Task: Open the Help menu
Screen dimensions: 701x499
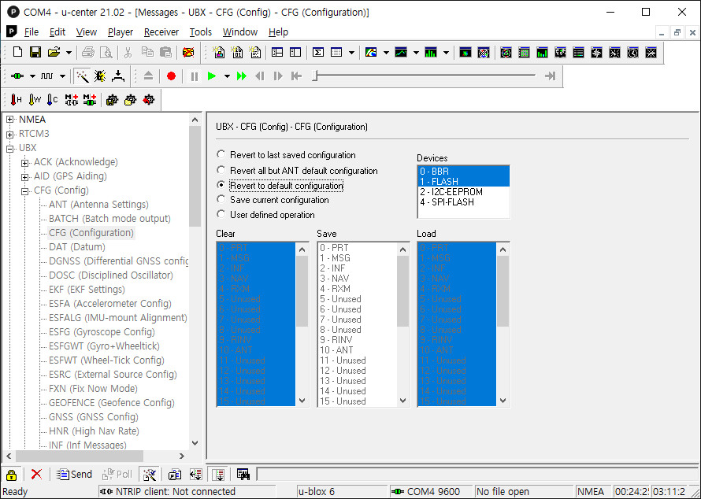Action: coord(278,32)
